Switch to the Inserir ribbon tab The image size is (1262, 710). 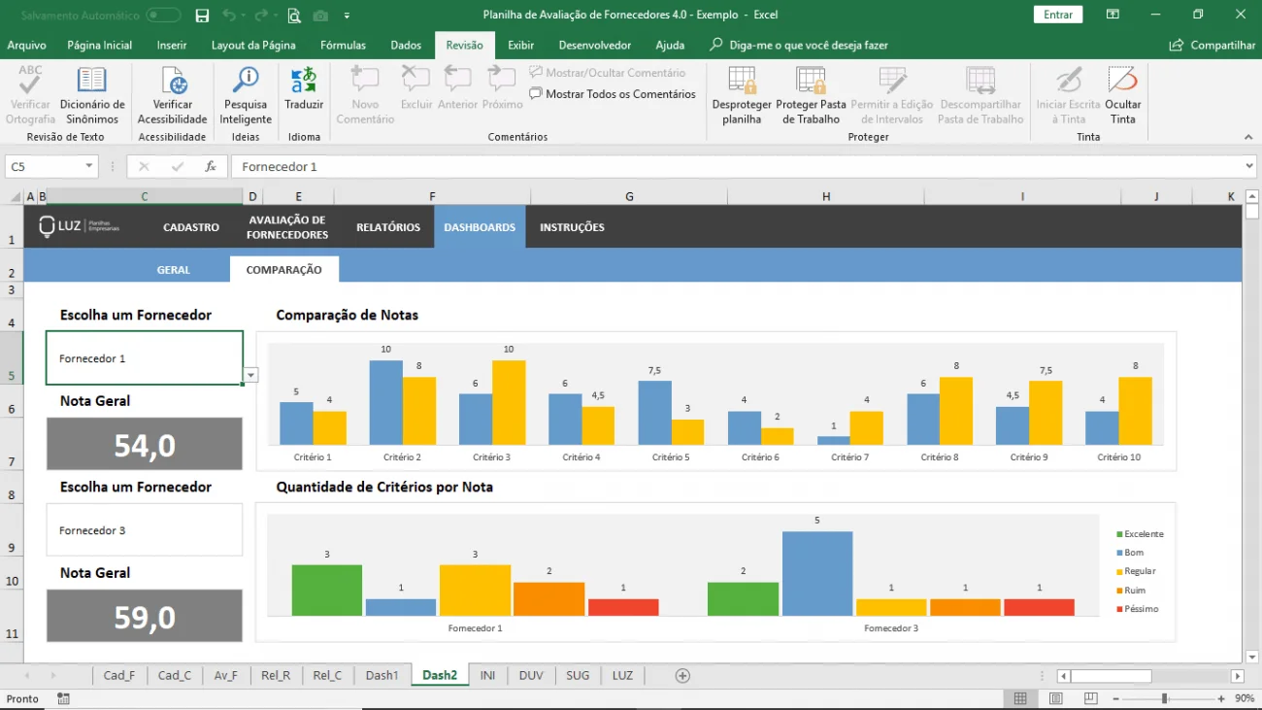(x=172, y=46)
